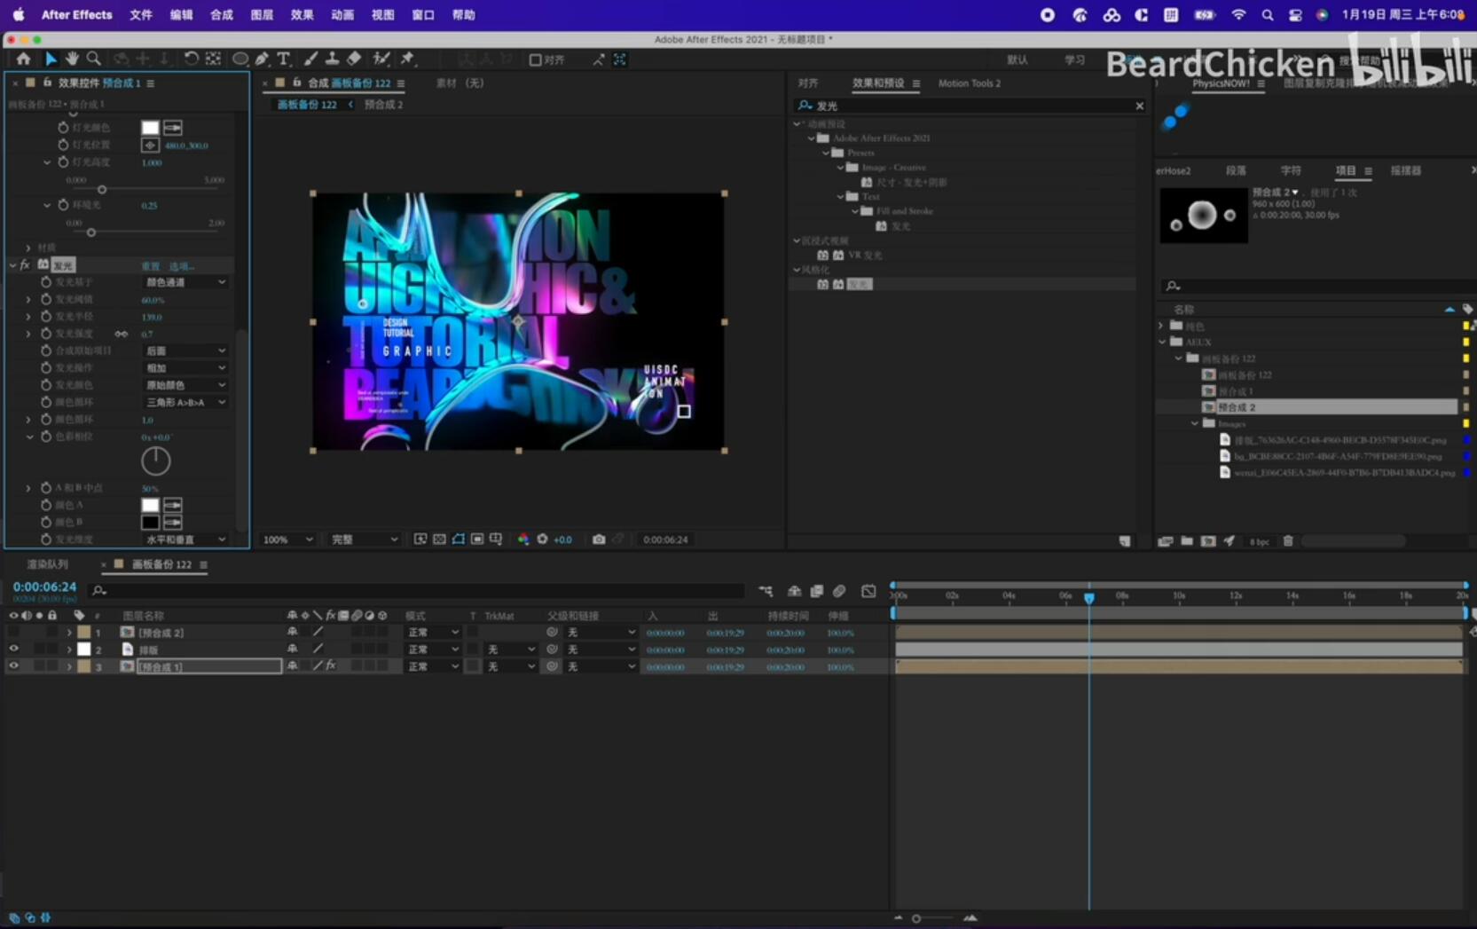Image resolution: width=1477 pixels, height=929 pixels.
Task: Click the snapshot camera icon in viewer
Action: [599, 539]
